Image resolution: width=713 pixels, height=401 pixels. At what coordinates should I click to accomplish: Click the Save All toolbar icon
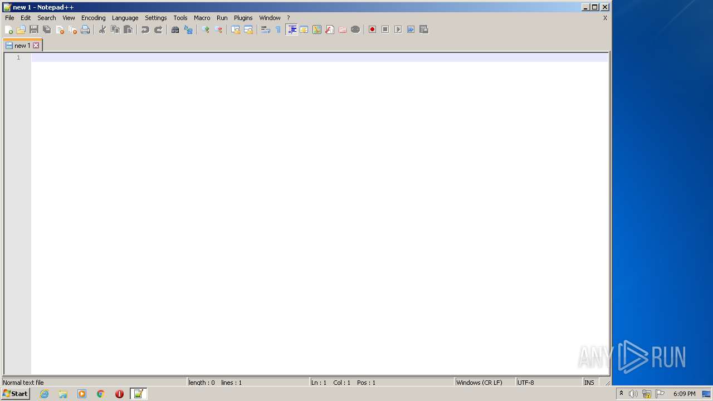[47, 30]
